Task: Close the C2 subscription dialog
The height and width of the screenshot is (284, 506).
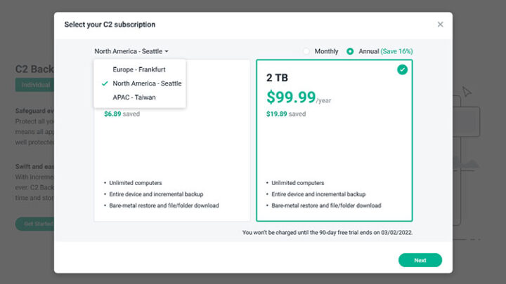Action: [440, 25]
